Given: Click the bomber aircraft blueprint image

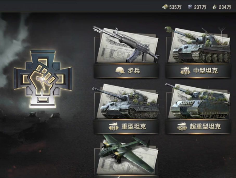Looking at the screenshot, I should click(126, 156).
